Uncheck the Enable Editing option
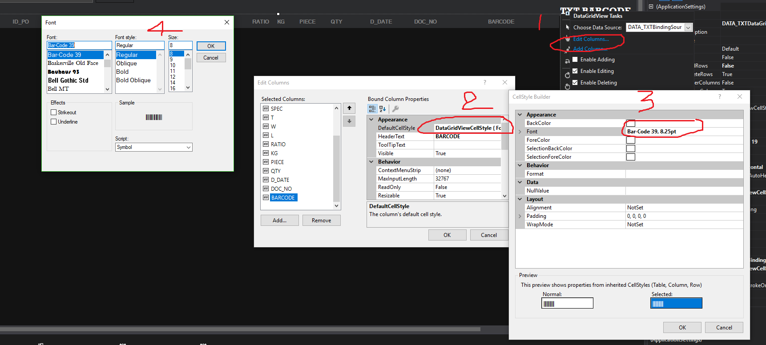Screen dimensions: 766x345 click(x=575, y=71)
